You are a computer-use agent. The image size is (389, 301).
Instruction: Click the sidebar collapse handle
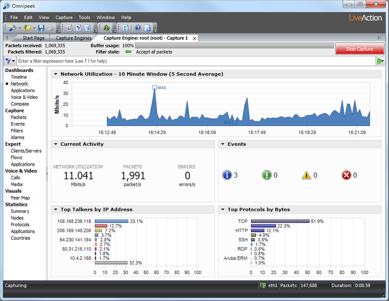click(47, 173)
